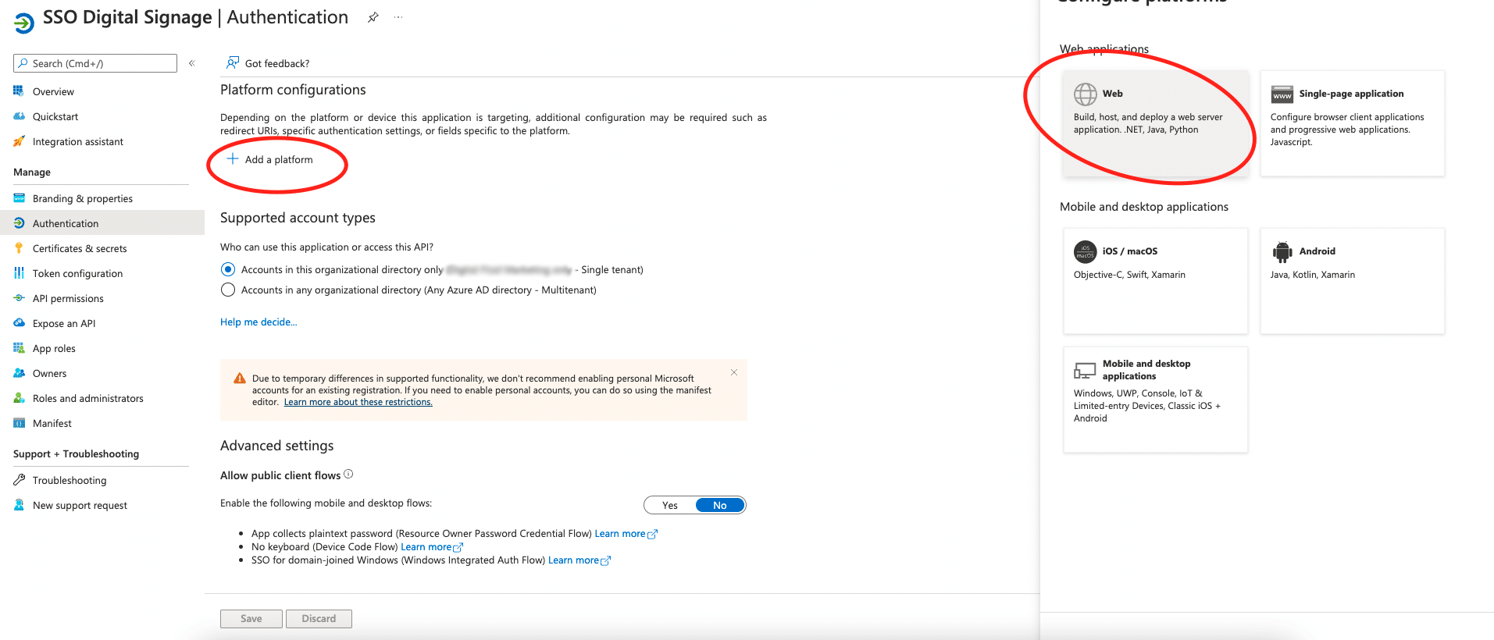Click the warning triangle icon in banner
Screen dimensions: 1494x640
pyautogui.click(x=240, y=379)
